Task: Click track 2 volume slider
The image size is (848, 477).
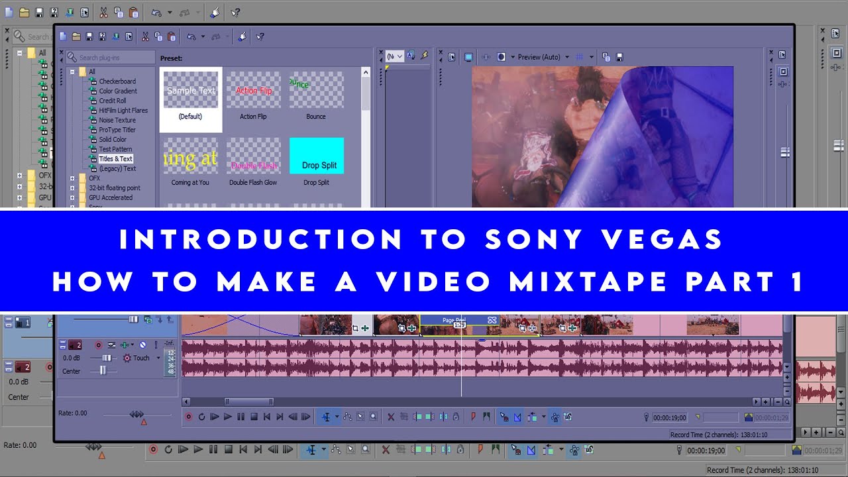Action: click(107, 358)
